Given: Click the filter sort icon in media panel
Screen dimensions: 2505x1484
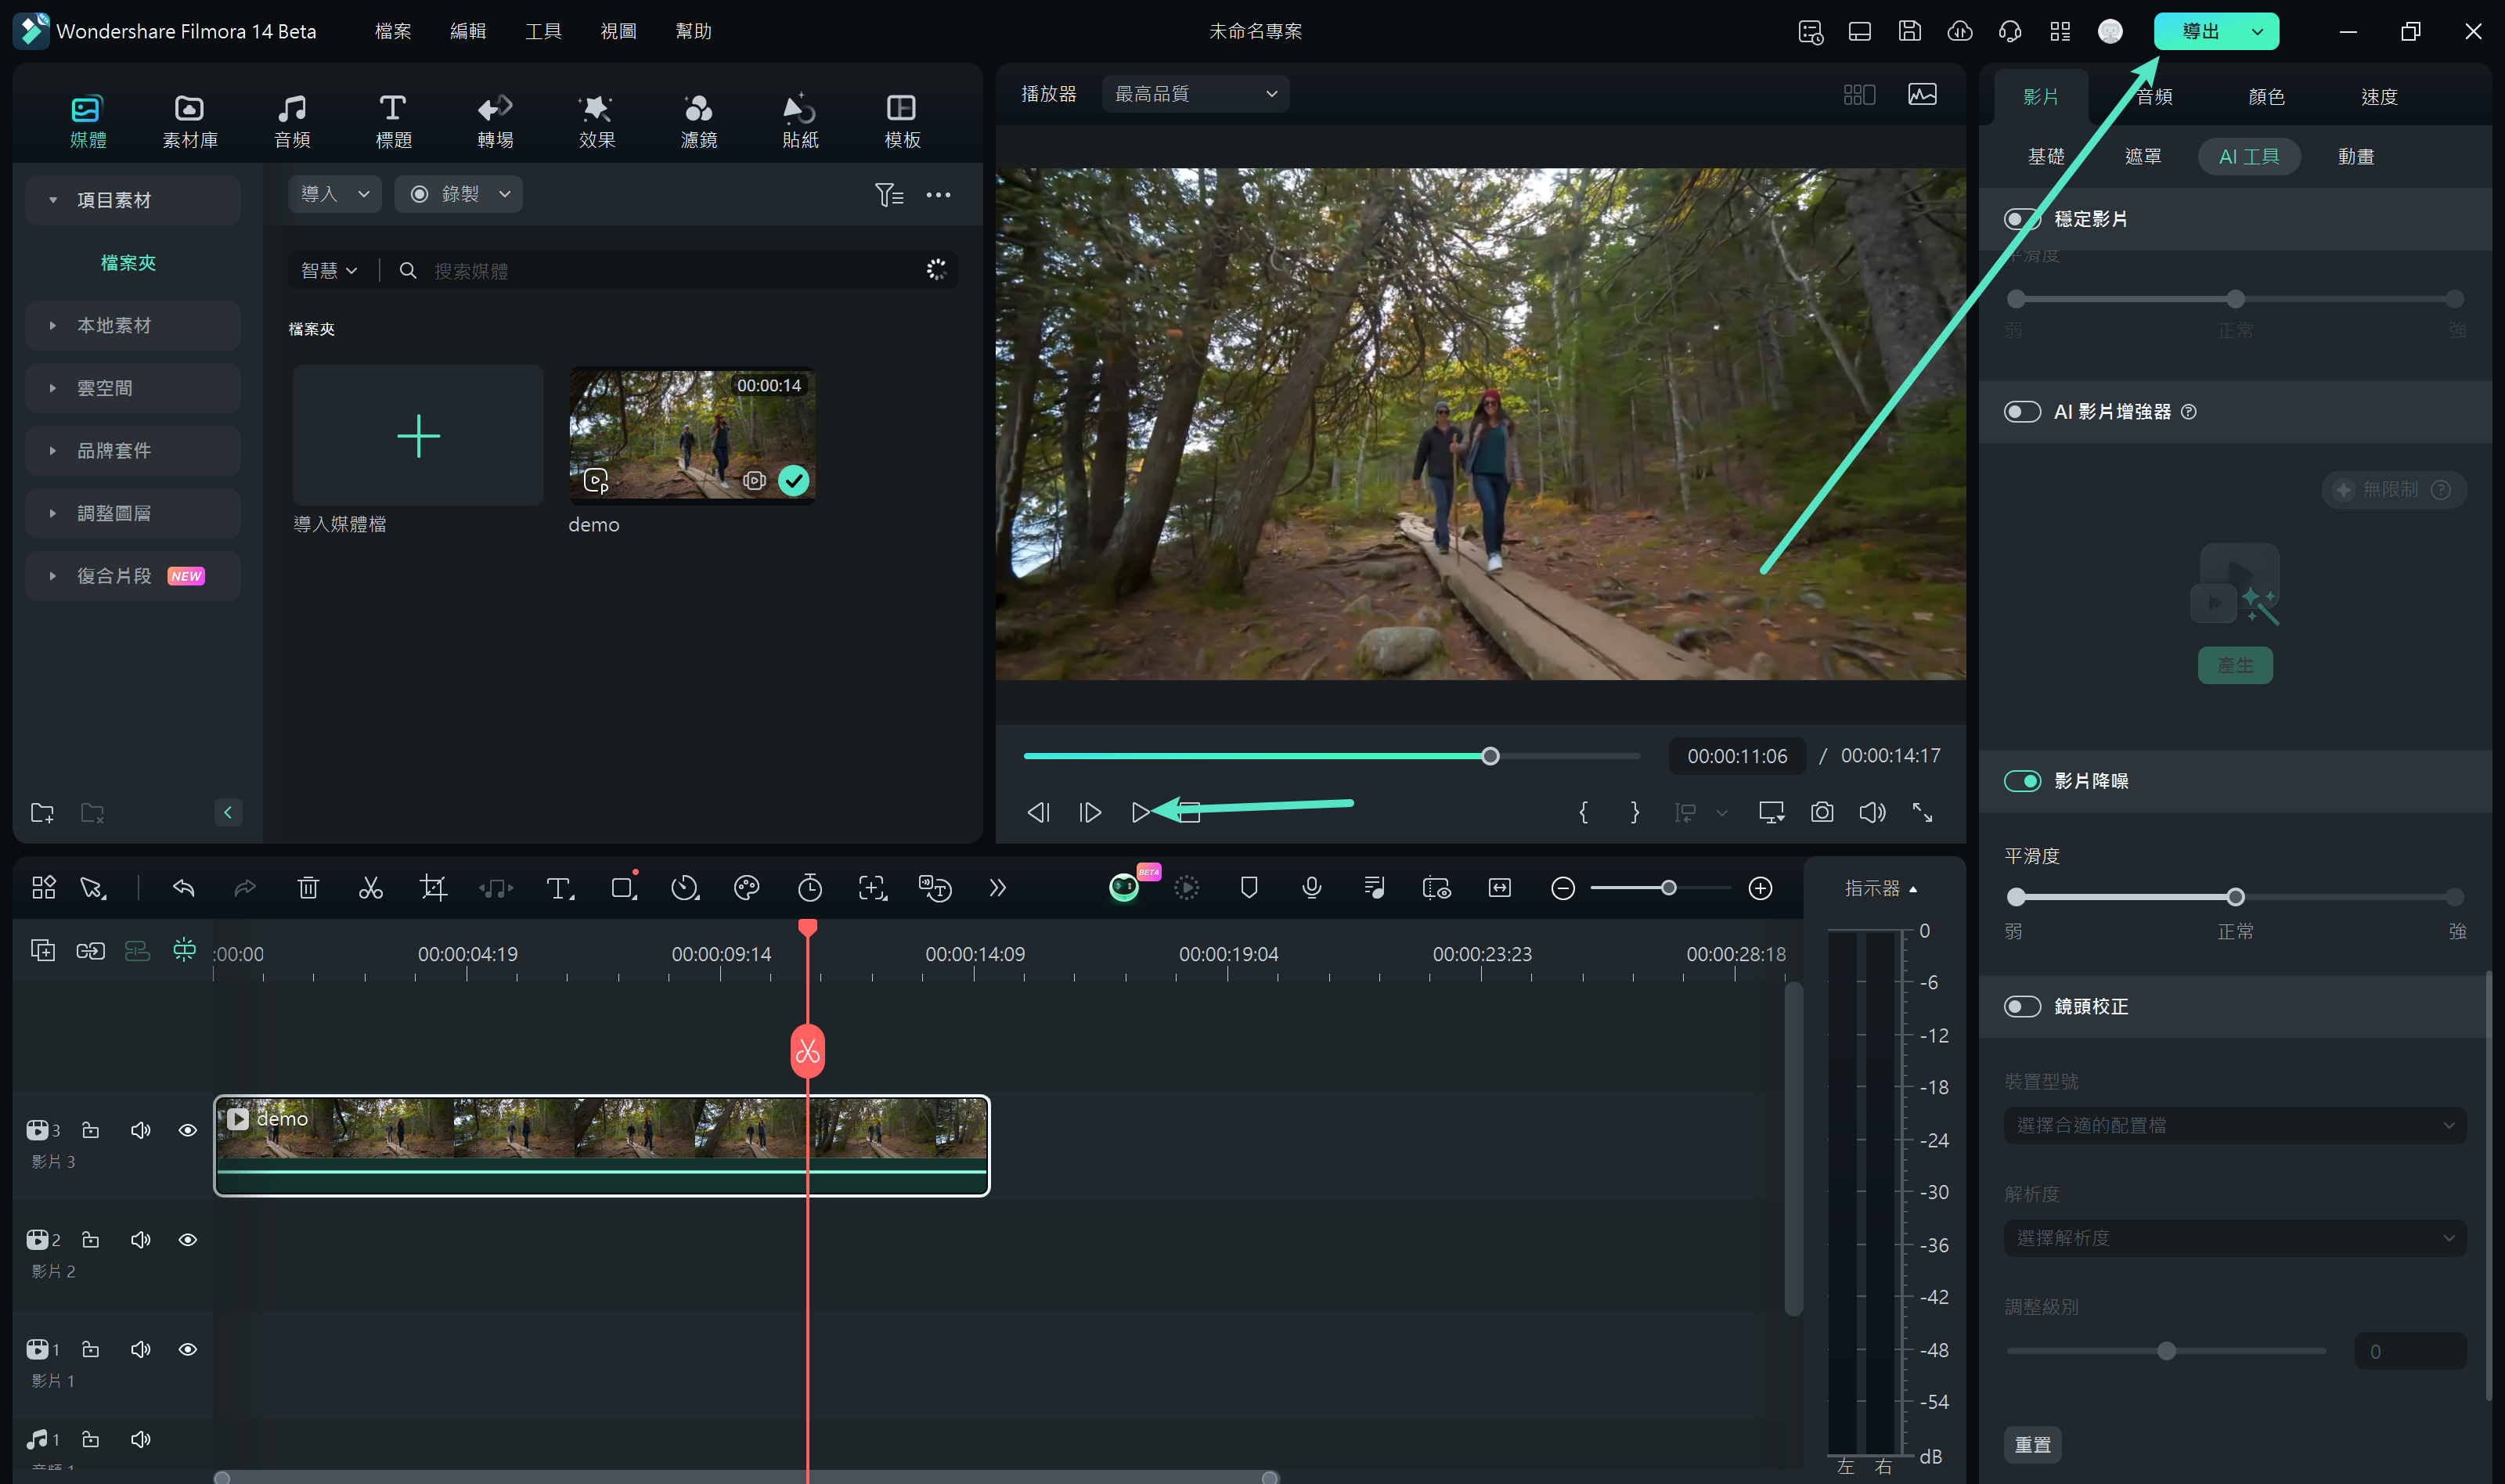Looking at the screenshot, I should tap(889, 194).
